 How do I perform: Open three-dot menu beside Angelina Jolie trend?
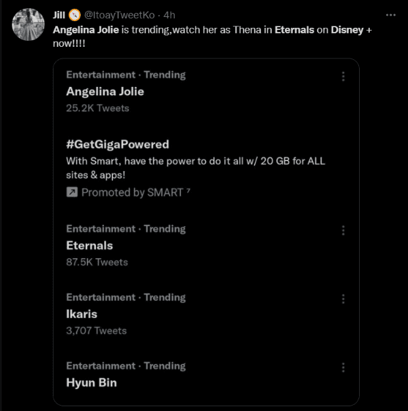343,77
